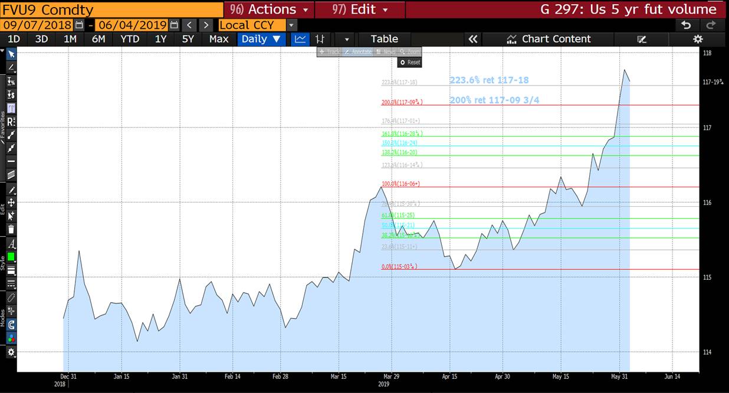Screen dimensions: 729x393
Task: Select the Max range
Action: pos(219,39)
